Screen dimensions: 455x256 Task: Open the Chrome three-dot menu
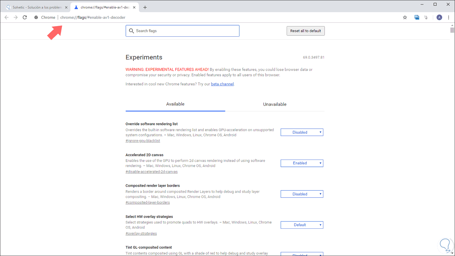click(449, 17)
